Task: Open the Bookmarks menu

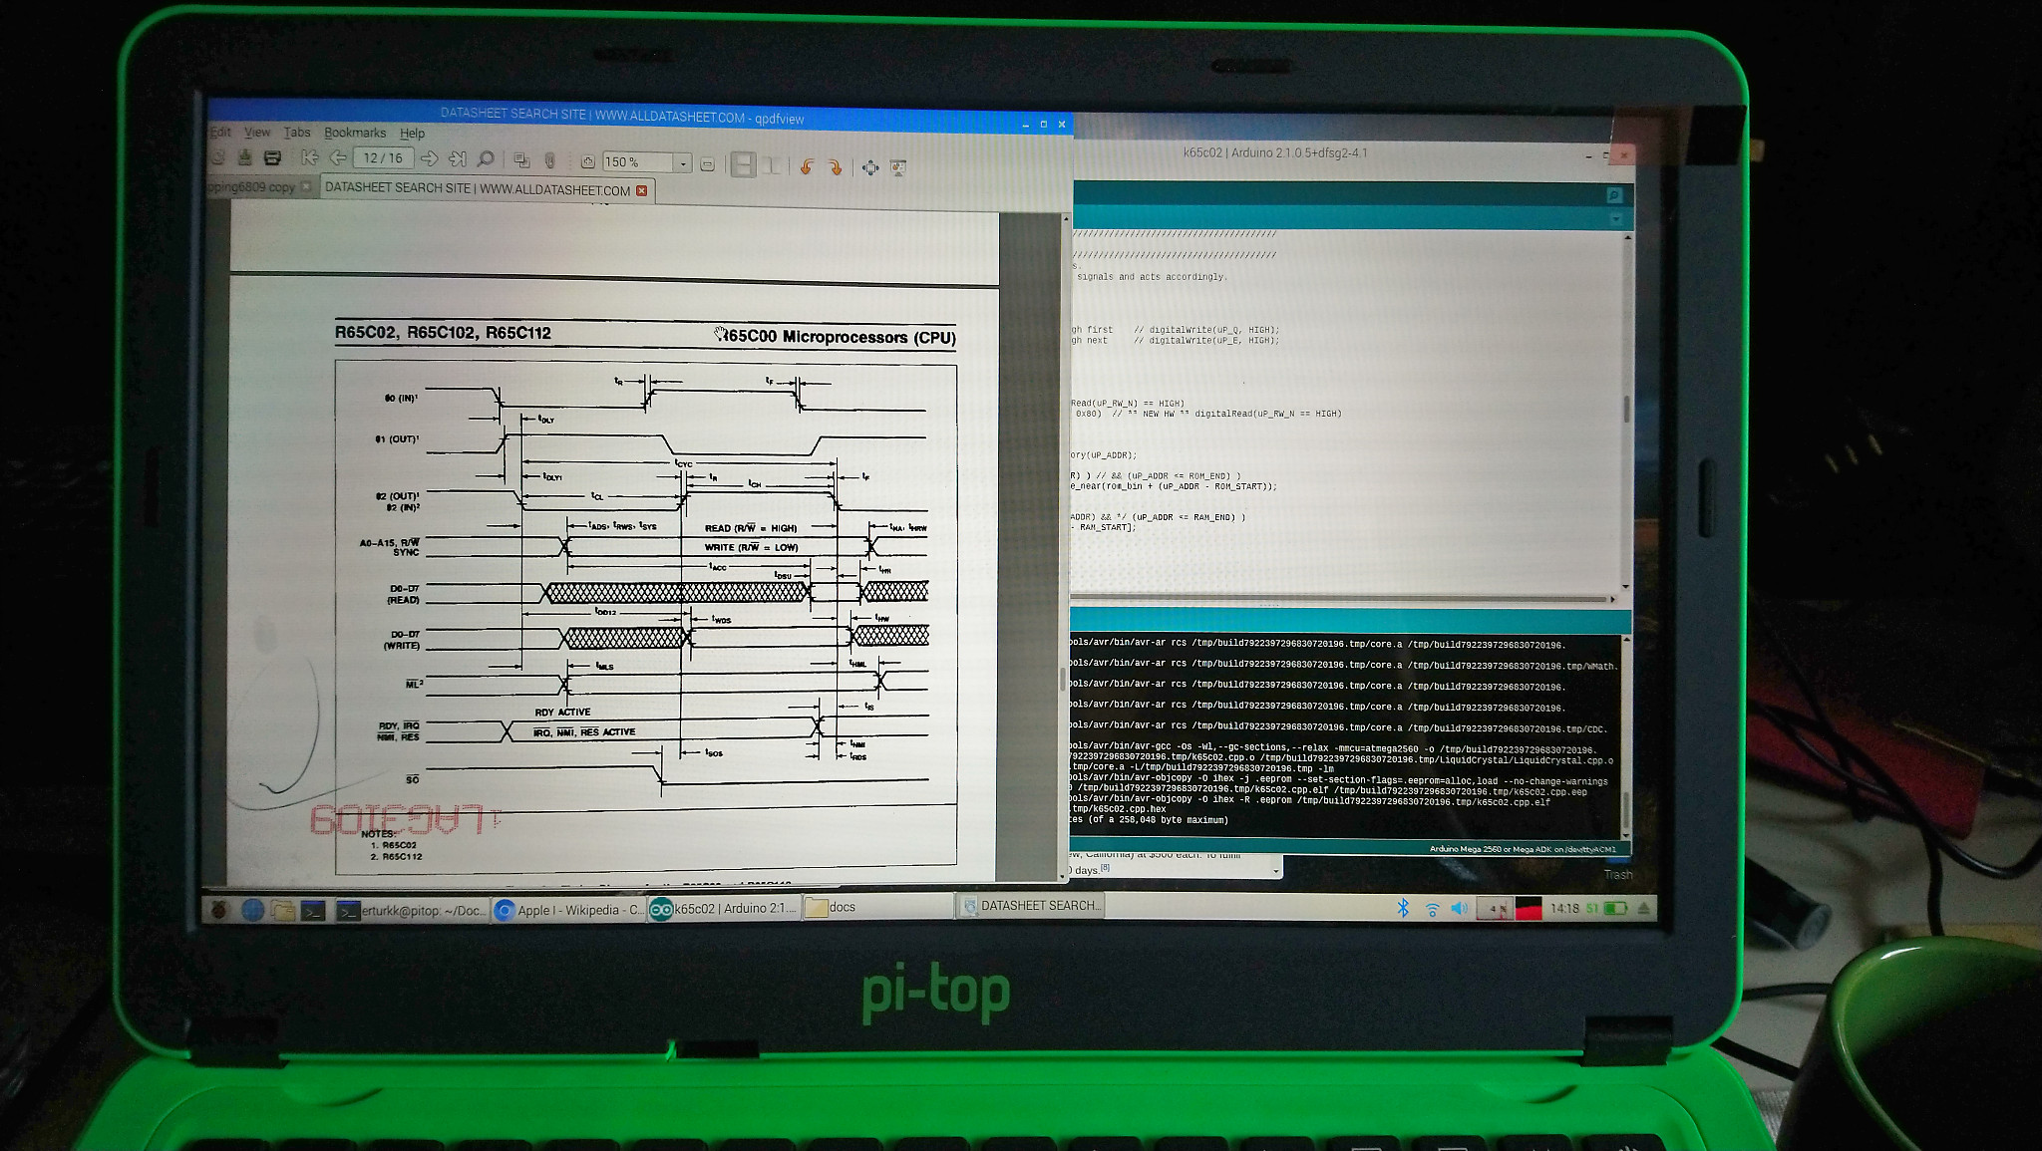Action: coord(355,133)
